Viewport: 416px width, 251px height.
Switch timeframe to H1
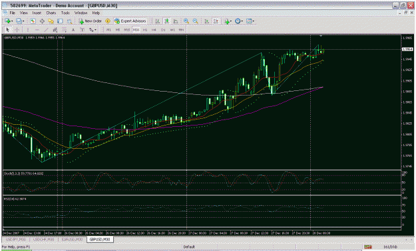point(145,30)
